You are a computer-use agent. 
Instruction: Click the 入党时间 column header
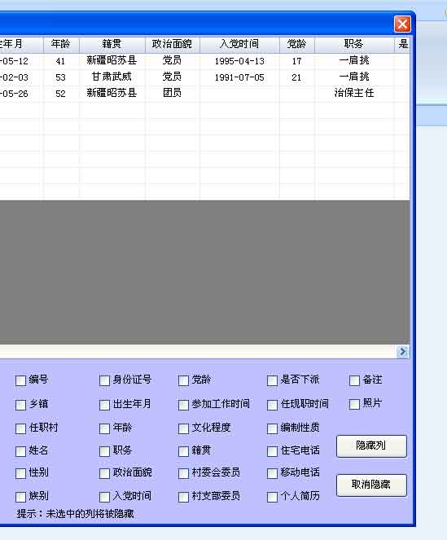[239, 44]
